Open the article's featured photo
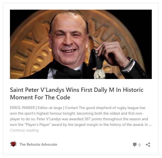This screenshot has width=162, height=158. pos(81,44)
